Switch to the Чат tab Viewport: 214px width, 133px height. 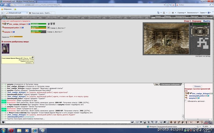[157, 84]
